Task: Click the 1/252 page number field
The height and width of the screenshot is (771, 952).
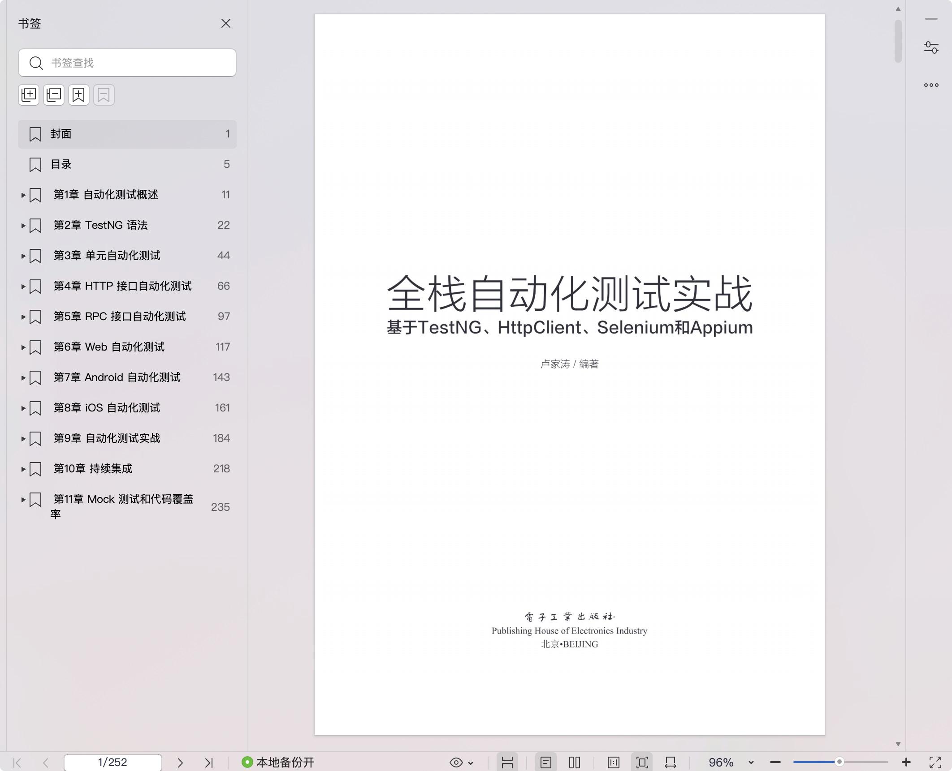Action: [x=113, y=762]
